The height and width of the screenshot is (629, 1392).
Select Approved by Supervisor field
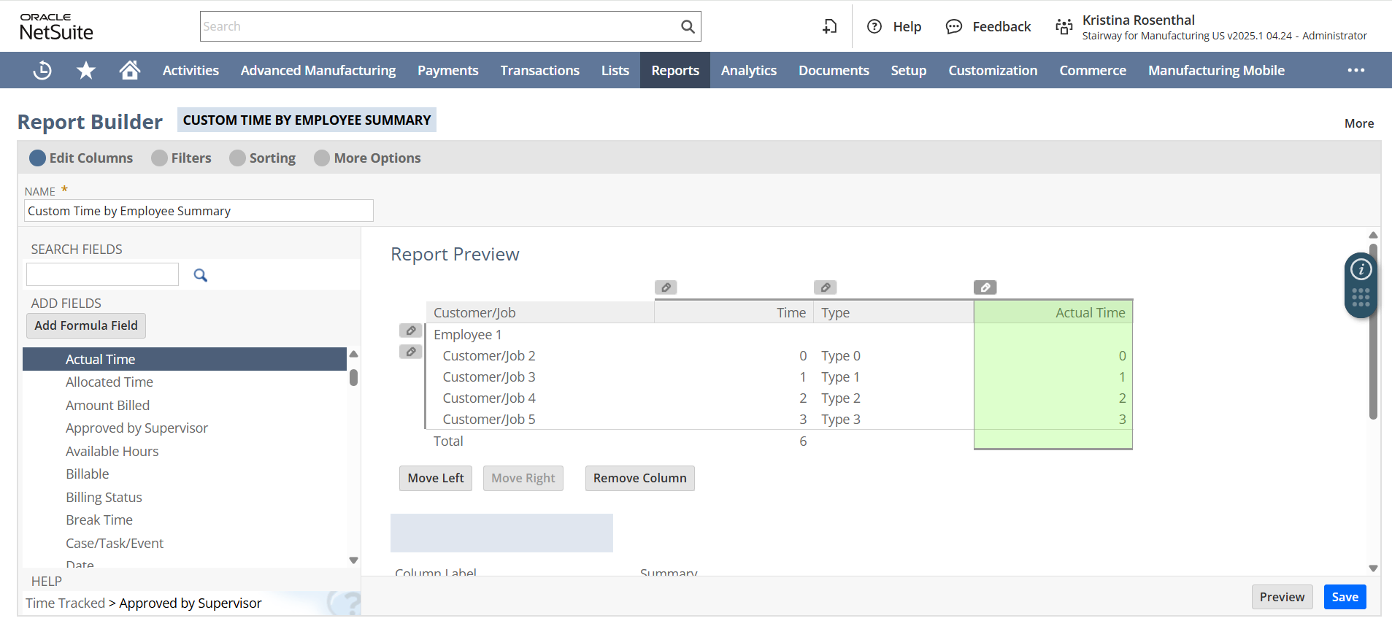click(185, 428)
